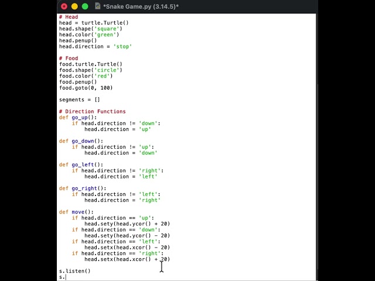Minimize the IDLE editor window
The width and height of the screenshot is (375, 281).
point(74,6)
